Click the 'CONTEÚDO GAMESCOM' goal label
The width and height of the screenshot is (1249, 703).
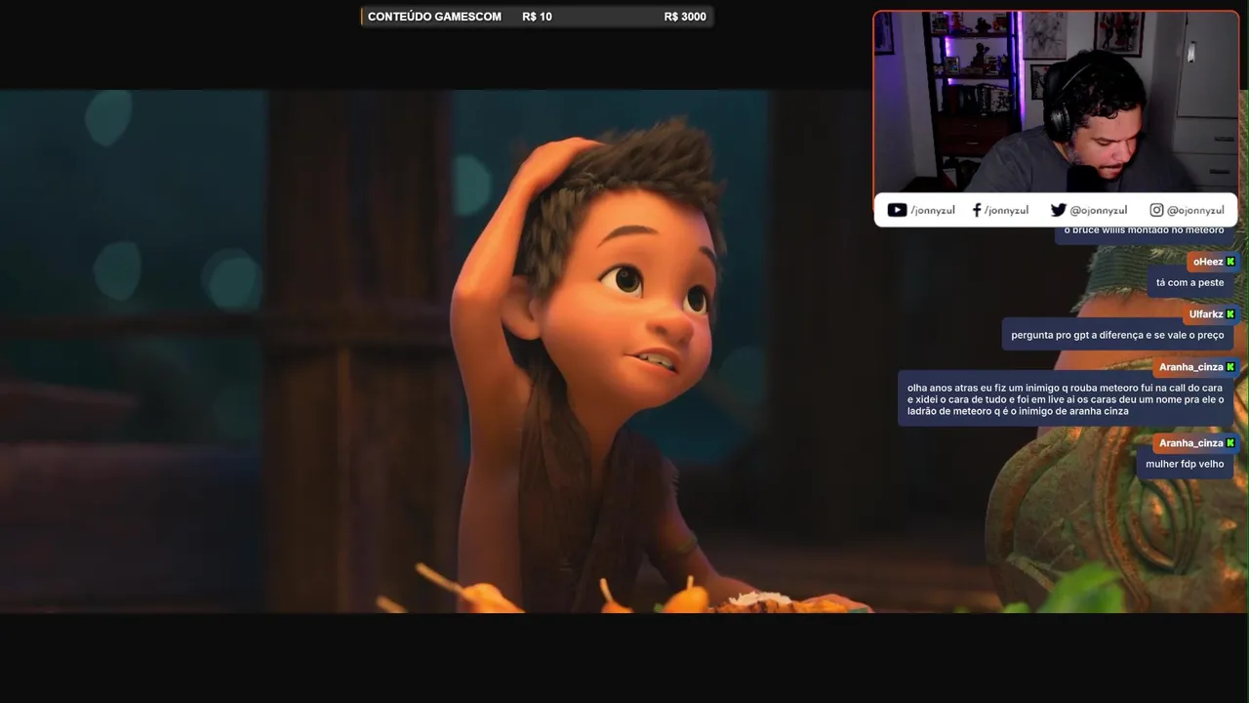tap(434, 17)
